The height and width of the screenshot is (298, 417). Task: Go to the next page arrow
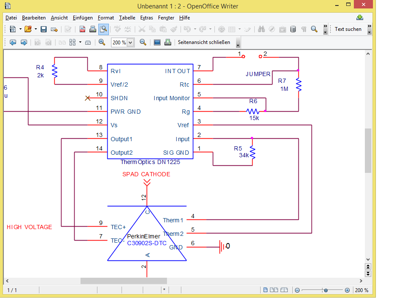(24, 42)
